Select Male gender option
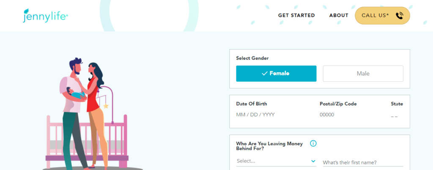 tap(363, 74)
